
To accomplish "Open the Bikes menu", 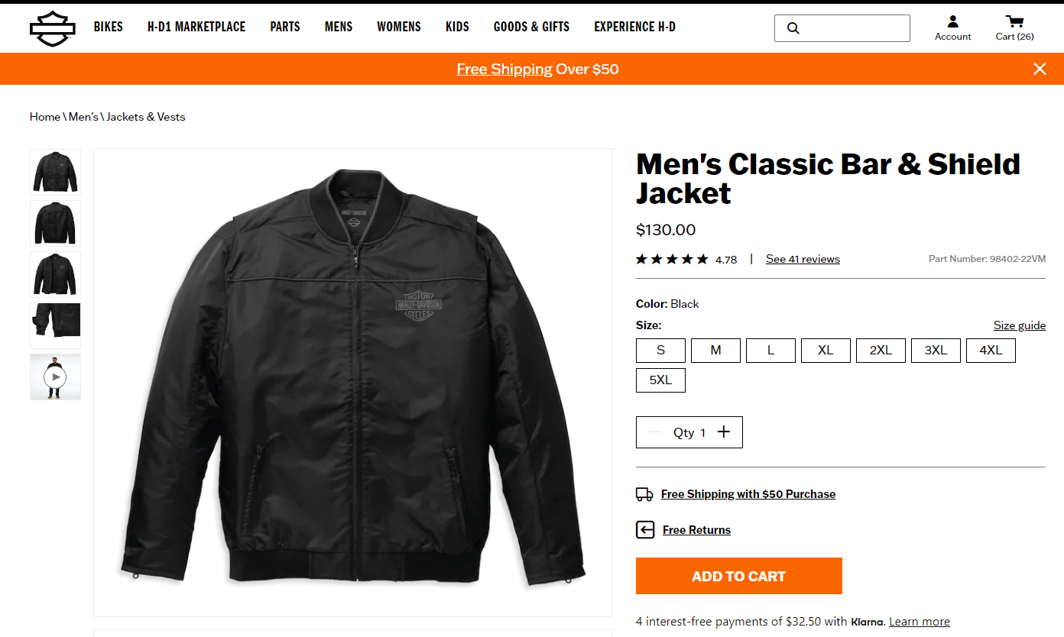I will [x=109, y=27].
